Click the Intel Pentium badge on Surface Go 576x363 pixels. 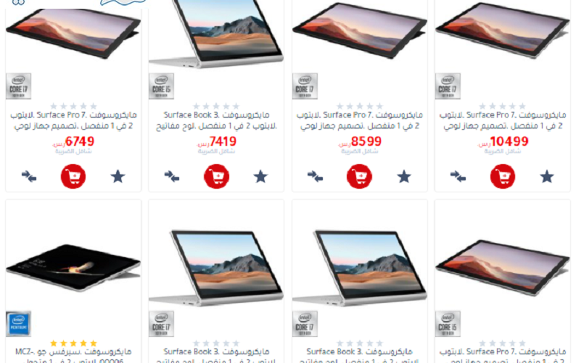pos(18,324)
